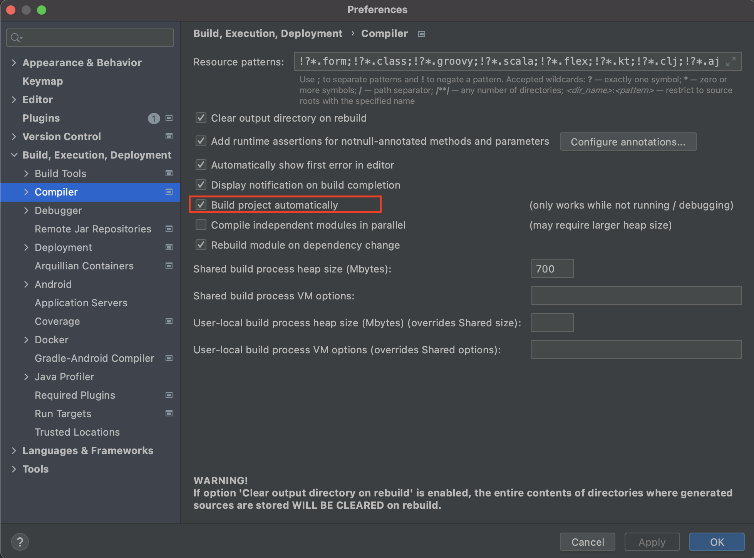
Task: Click the search magnifier icon in sidebar
Action: [x=16, y=38]
